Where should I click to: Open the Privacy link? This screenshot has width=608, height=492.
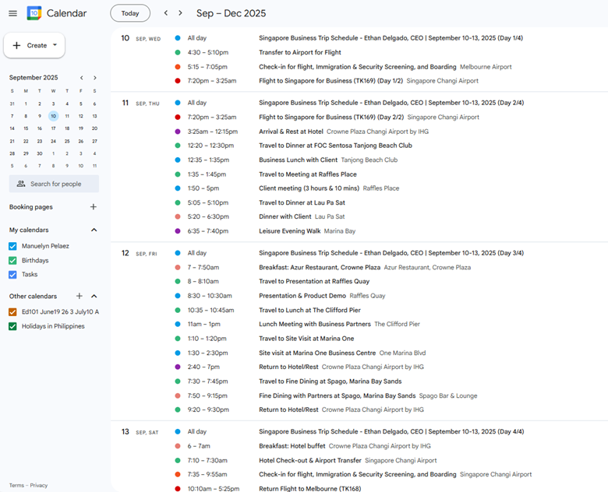click(39, 485)
